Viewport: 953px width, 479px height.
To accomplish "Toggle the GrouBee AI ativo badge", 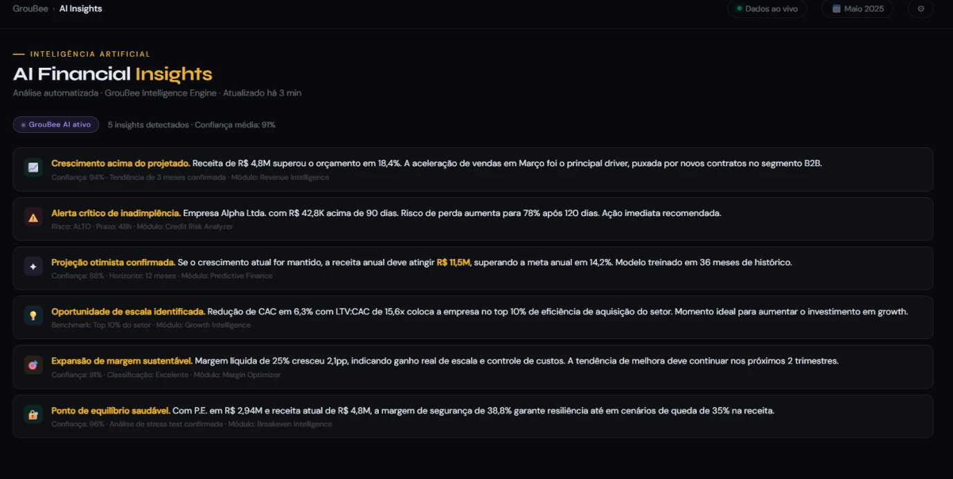I will coord(56,125).
